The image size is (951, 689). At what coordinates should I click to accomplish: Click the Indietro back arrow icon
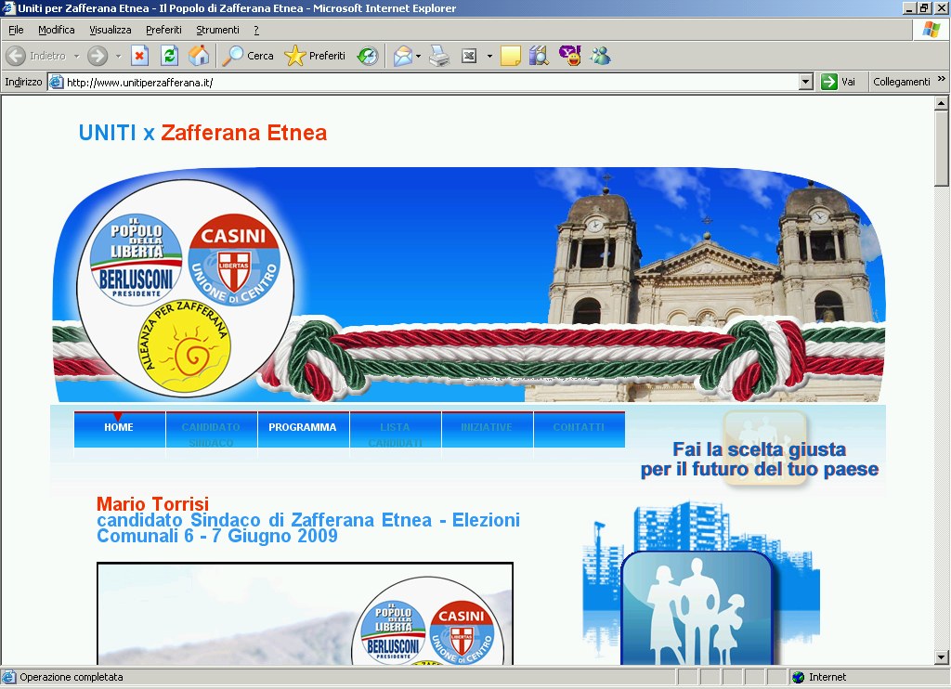[x=16, y=56]
